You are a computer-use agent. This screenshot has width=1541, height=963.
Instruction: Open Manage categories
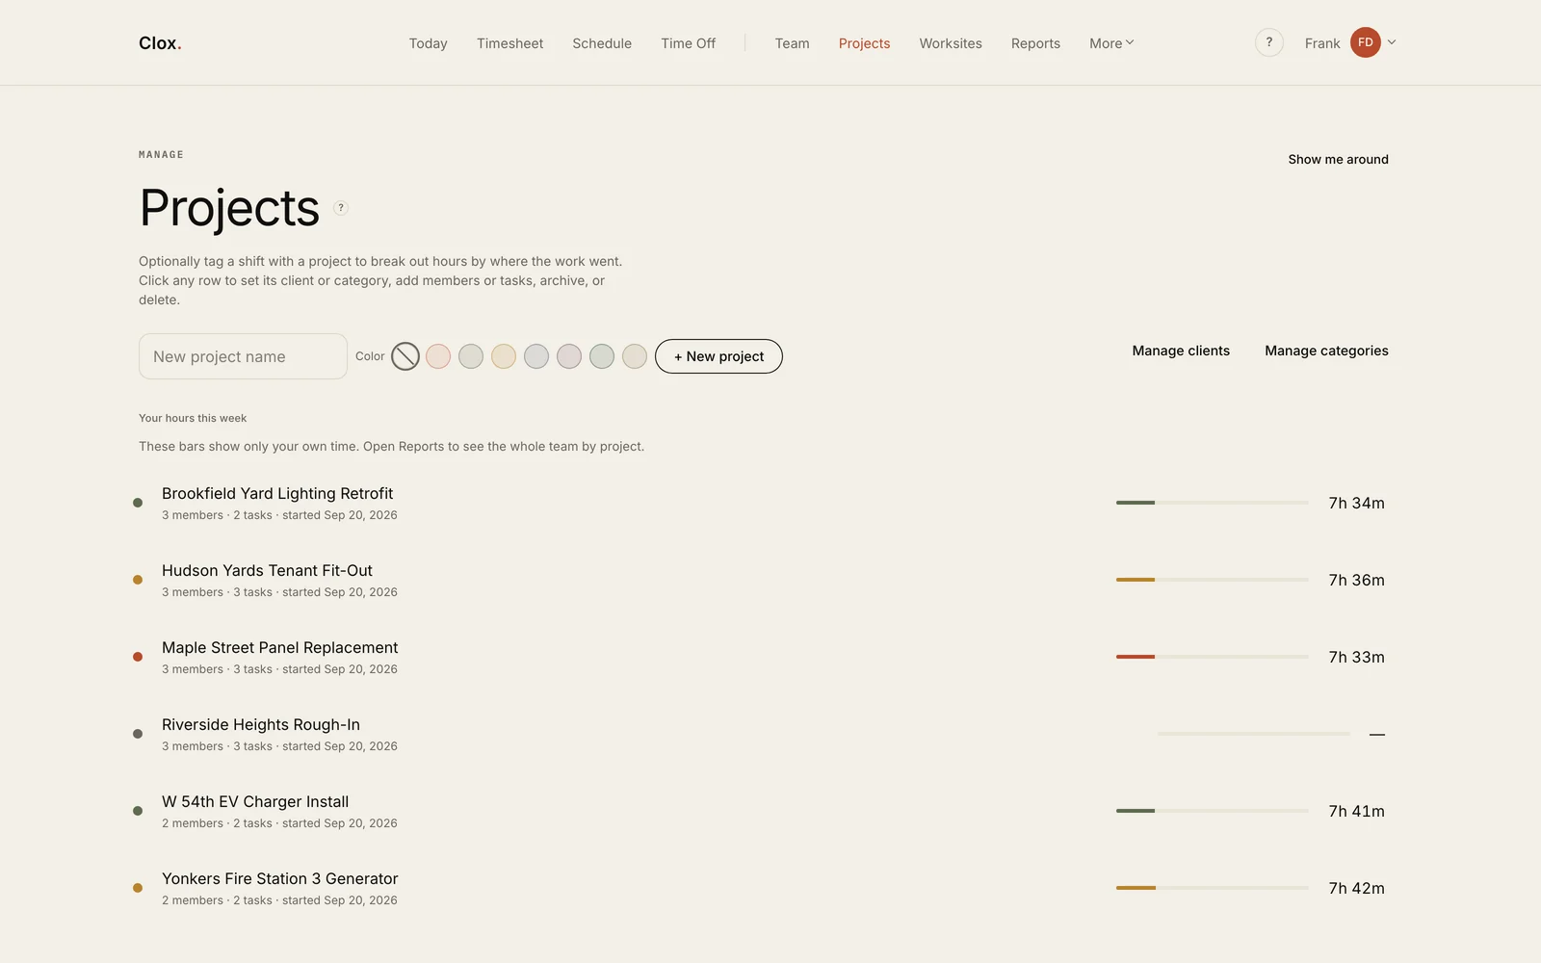tap(1326, 351)
